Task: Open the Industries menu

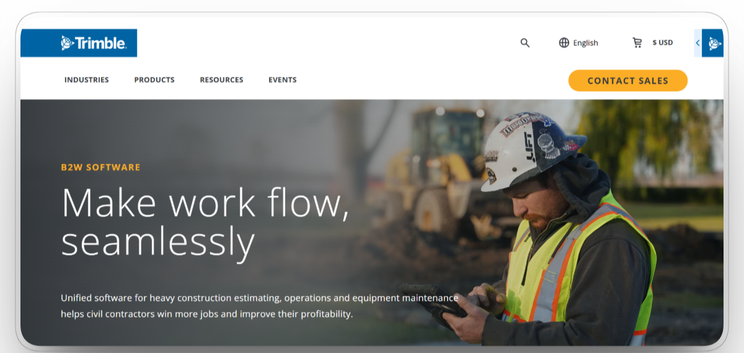Action: tap(87, 80)
